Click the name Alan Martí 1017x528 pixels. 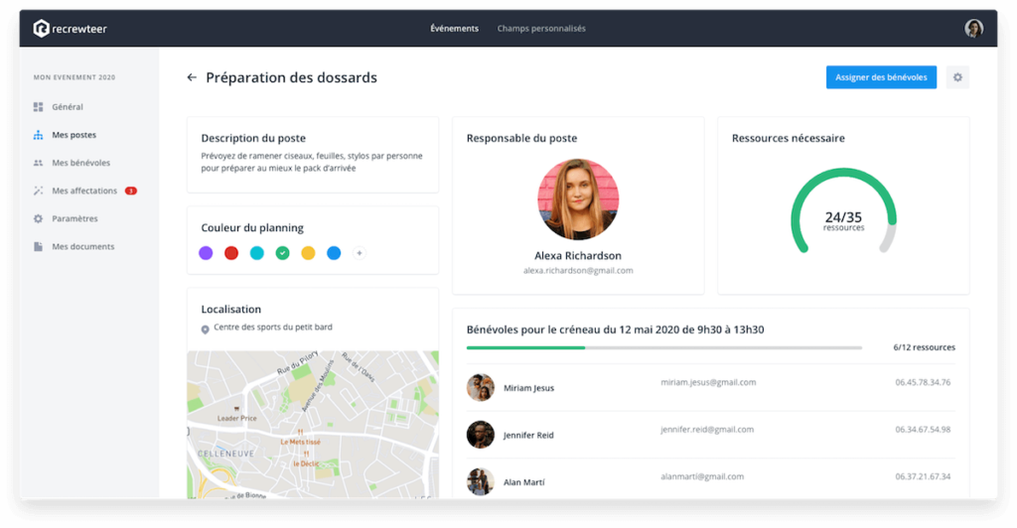(524, 482)
